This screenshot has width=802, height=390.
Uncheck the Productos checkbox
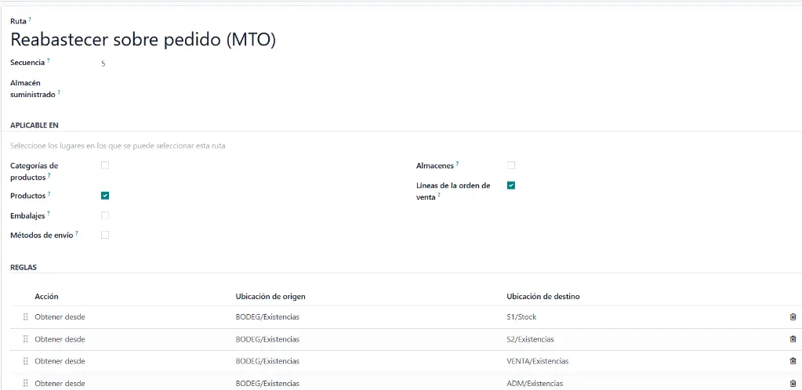click(105, 195)
